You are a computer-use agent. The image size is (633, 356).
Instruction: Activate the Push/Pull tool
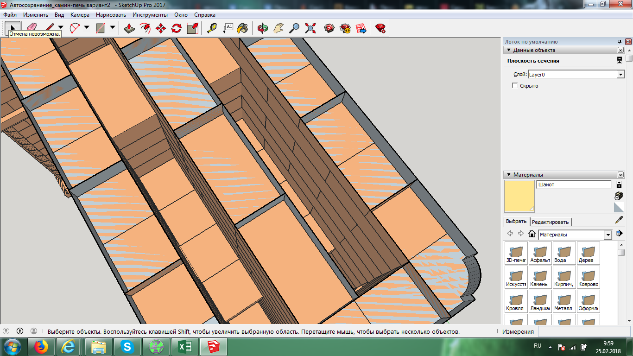click(x=129, y=28)
